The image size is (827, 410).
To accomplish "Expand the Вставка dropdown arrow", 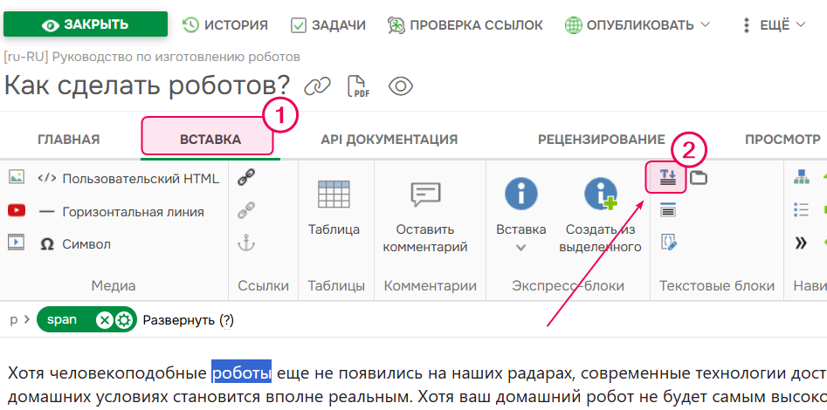I will coord(521,247).
